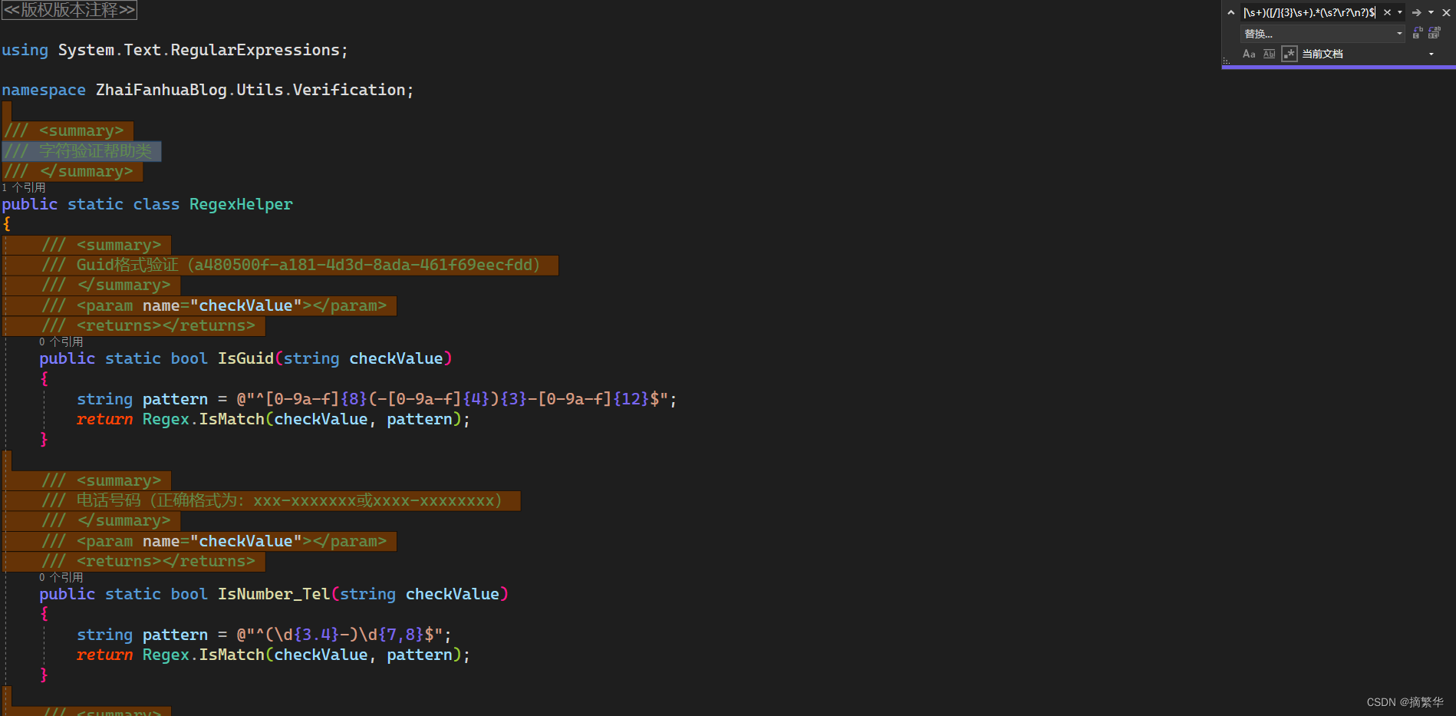
Task: Click the 替换... replace input field
Action: pyautogui.click(x=1316, y=34)
